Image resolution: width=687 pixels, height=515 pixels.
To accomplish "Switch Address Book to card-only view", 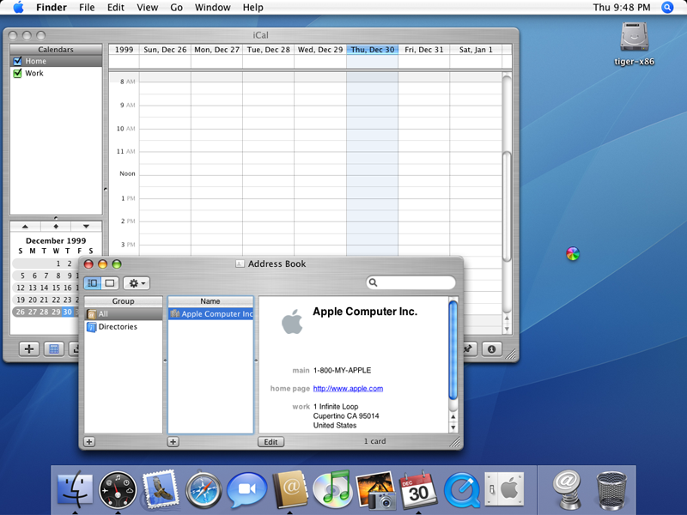I will 110,282.
